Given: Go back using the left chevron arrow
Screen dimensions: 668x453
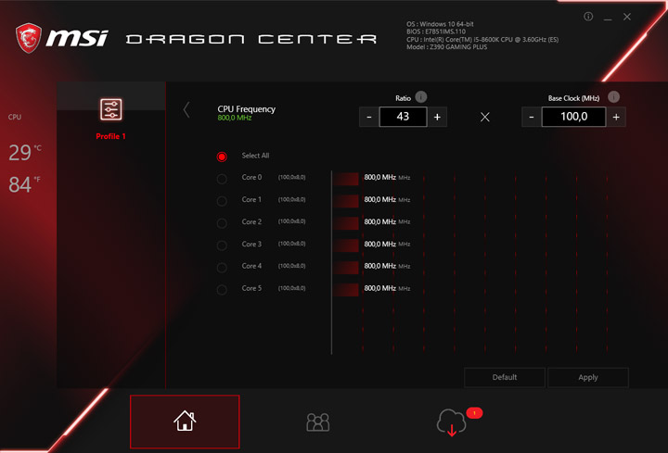Looking at the screenshot, I should click(186, 109).
